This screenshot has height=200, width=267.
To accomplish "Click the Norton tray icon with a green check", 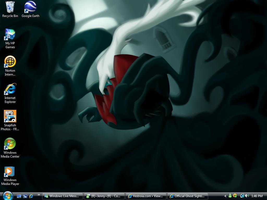I will click(x=235, y=196).
